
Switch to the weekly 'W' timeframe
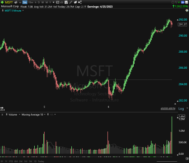click(x=43, y=2)
